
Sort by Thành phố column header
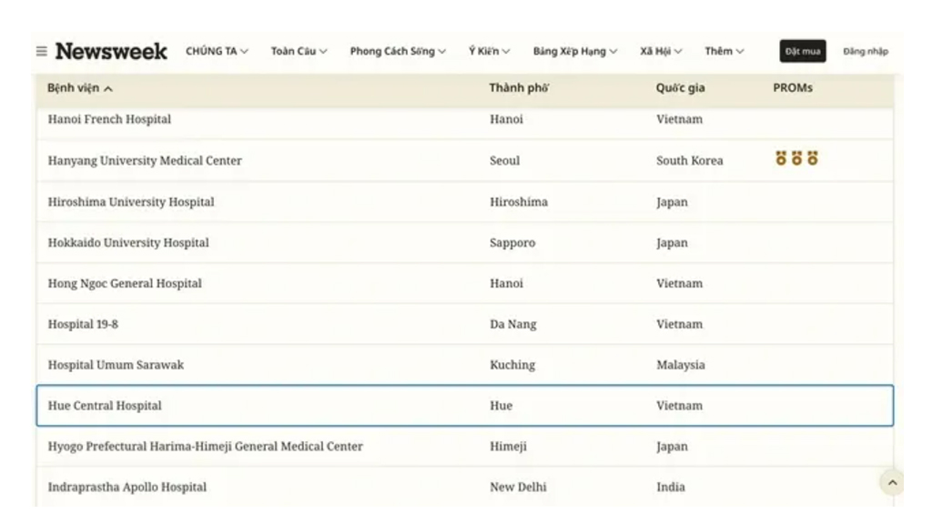point(519,88)
